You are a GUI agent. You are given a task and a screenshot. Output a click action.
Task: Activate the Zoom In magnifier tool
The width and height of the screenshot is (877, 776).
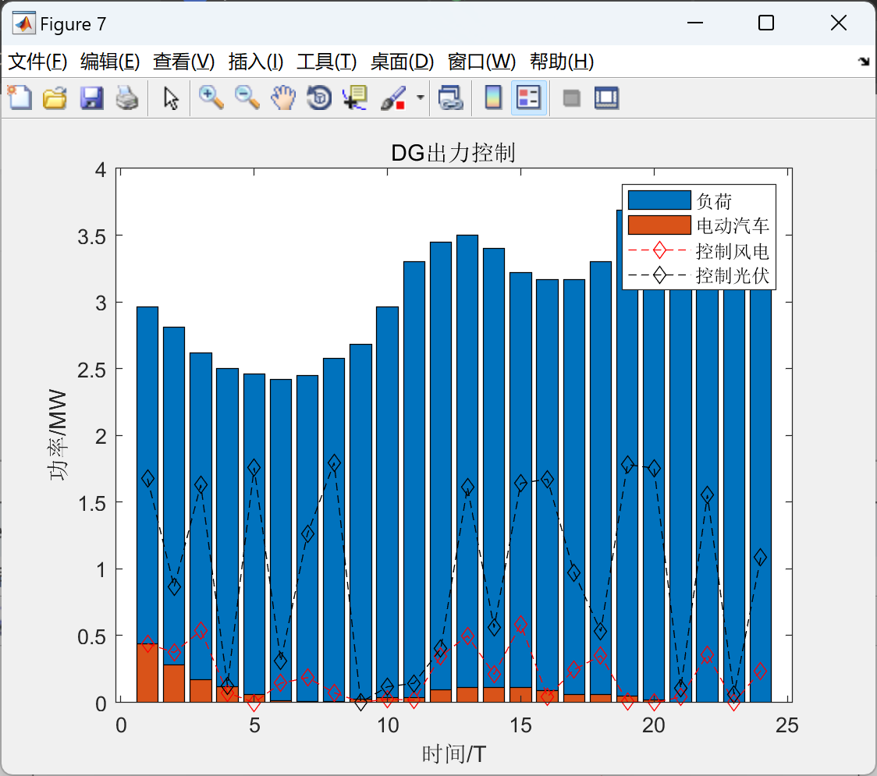[x=211, y=97]
